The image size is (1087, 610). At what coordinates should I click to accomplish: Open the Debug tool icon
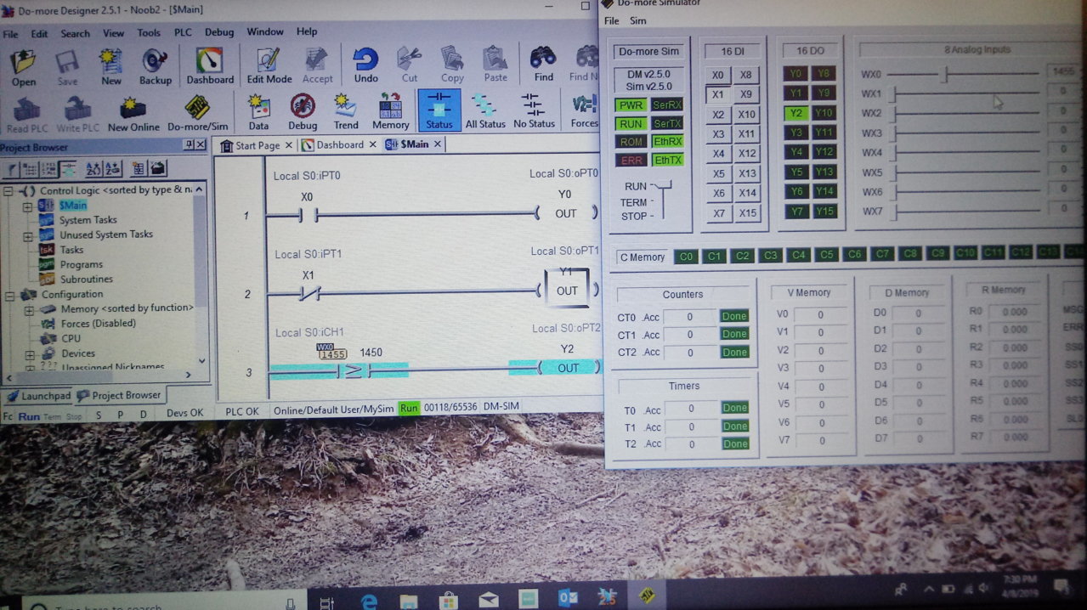coord(303,112)
